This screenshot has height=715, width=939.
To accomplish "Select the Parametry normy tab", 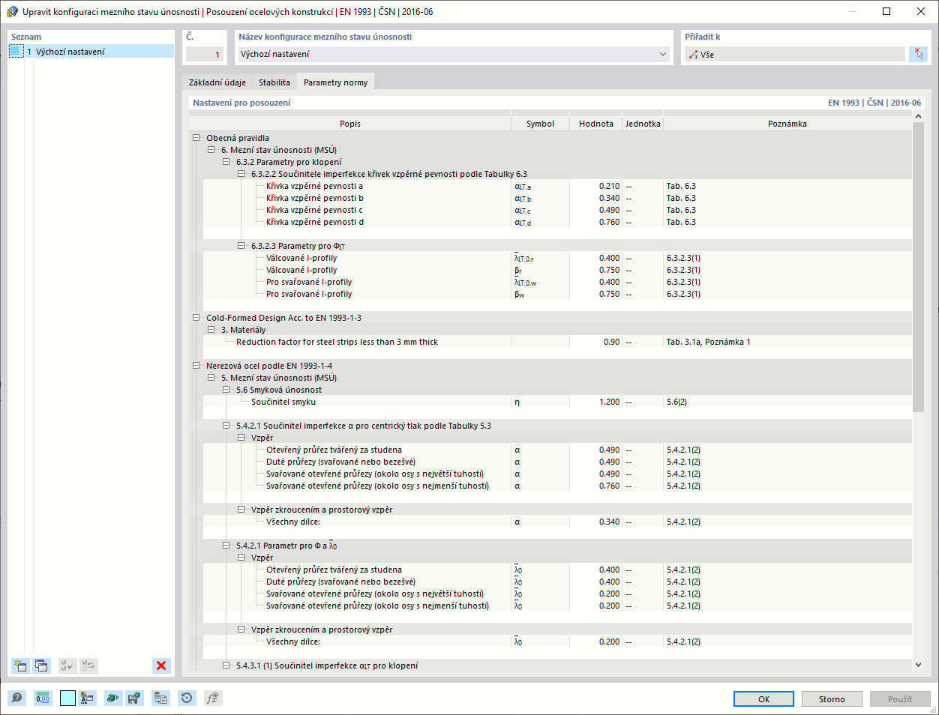I will 335,82.
